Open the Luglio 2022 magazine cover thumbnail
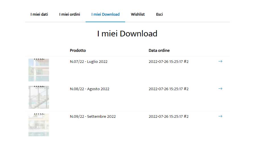Image resolution: width=256 pixels, height=161 pixels. point(39,70)
